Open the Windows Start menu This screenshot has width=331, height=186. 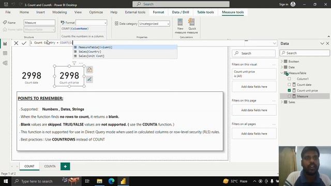point(6,181)
